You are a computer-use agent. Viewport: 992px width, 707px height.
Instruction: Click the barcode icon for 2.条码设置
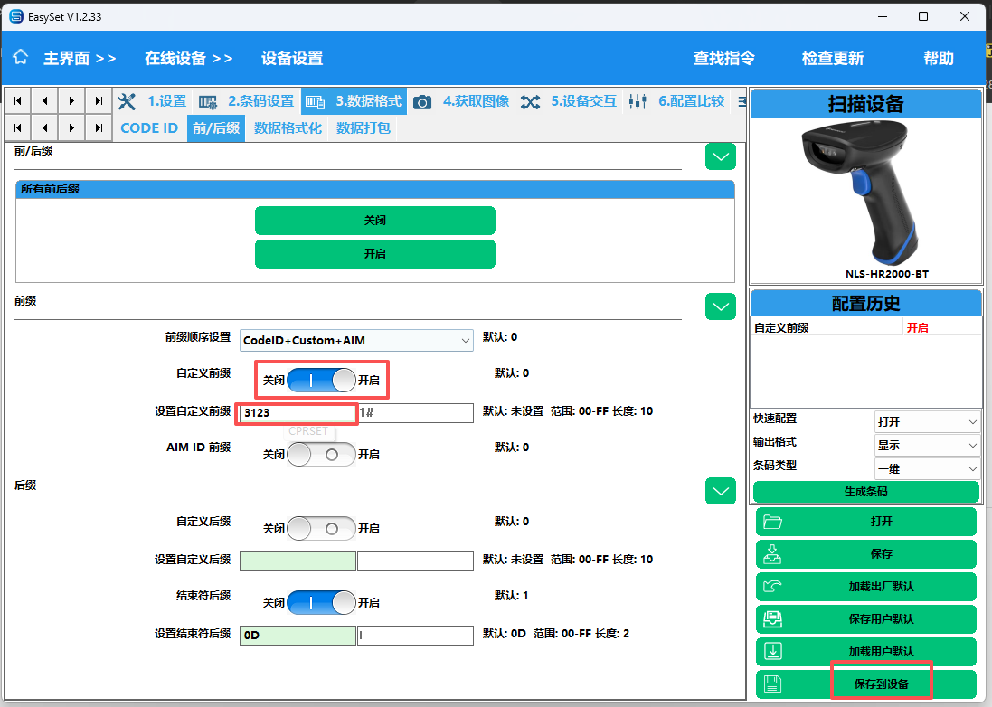point(208,101)
